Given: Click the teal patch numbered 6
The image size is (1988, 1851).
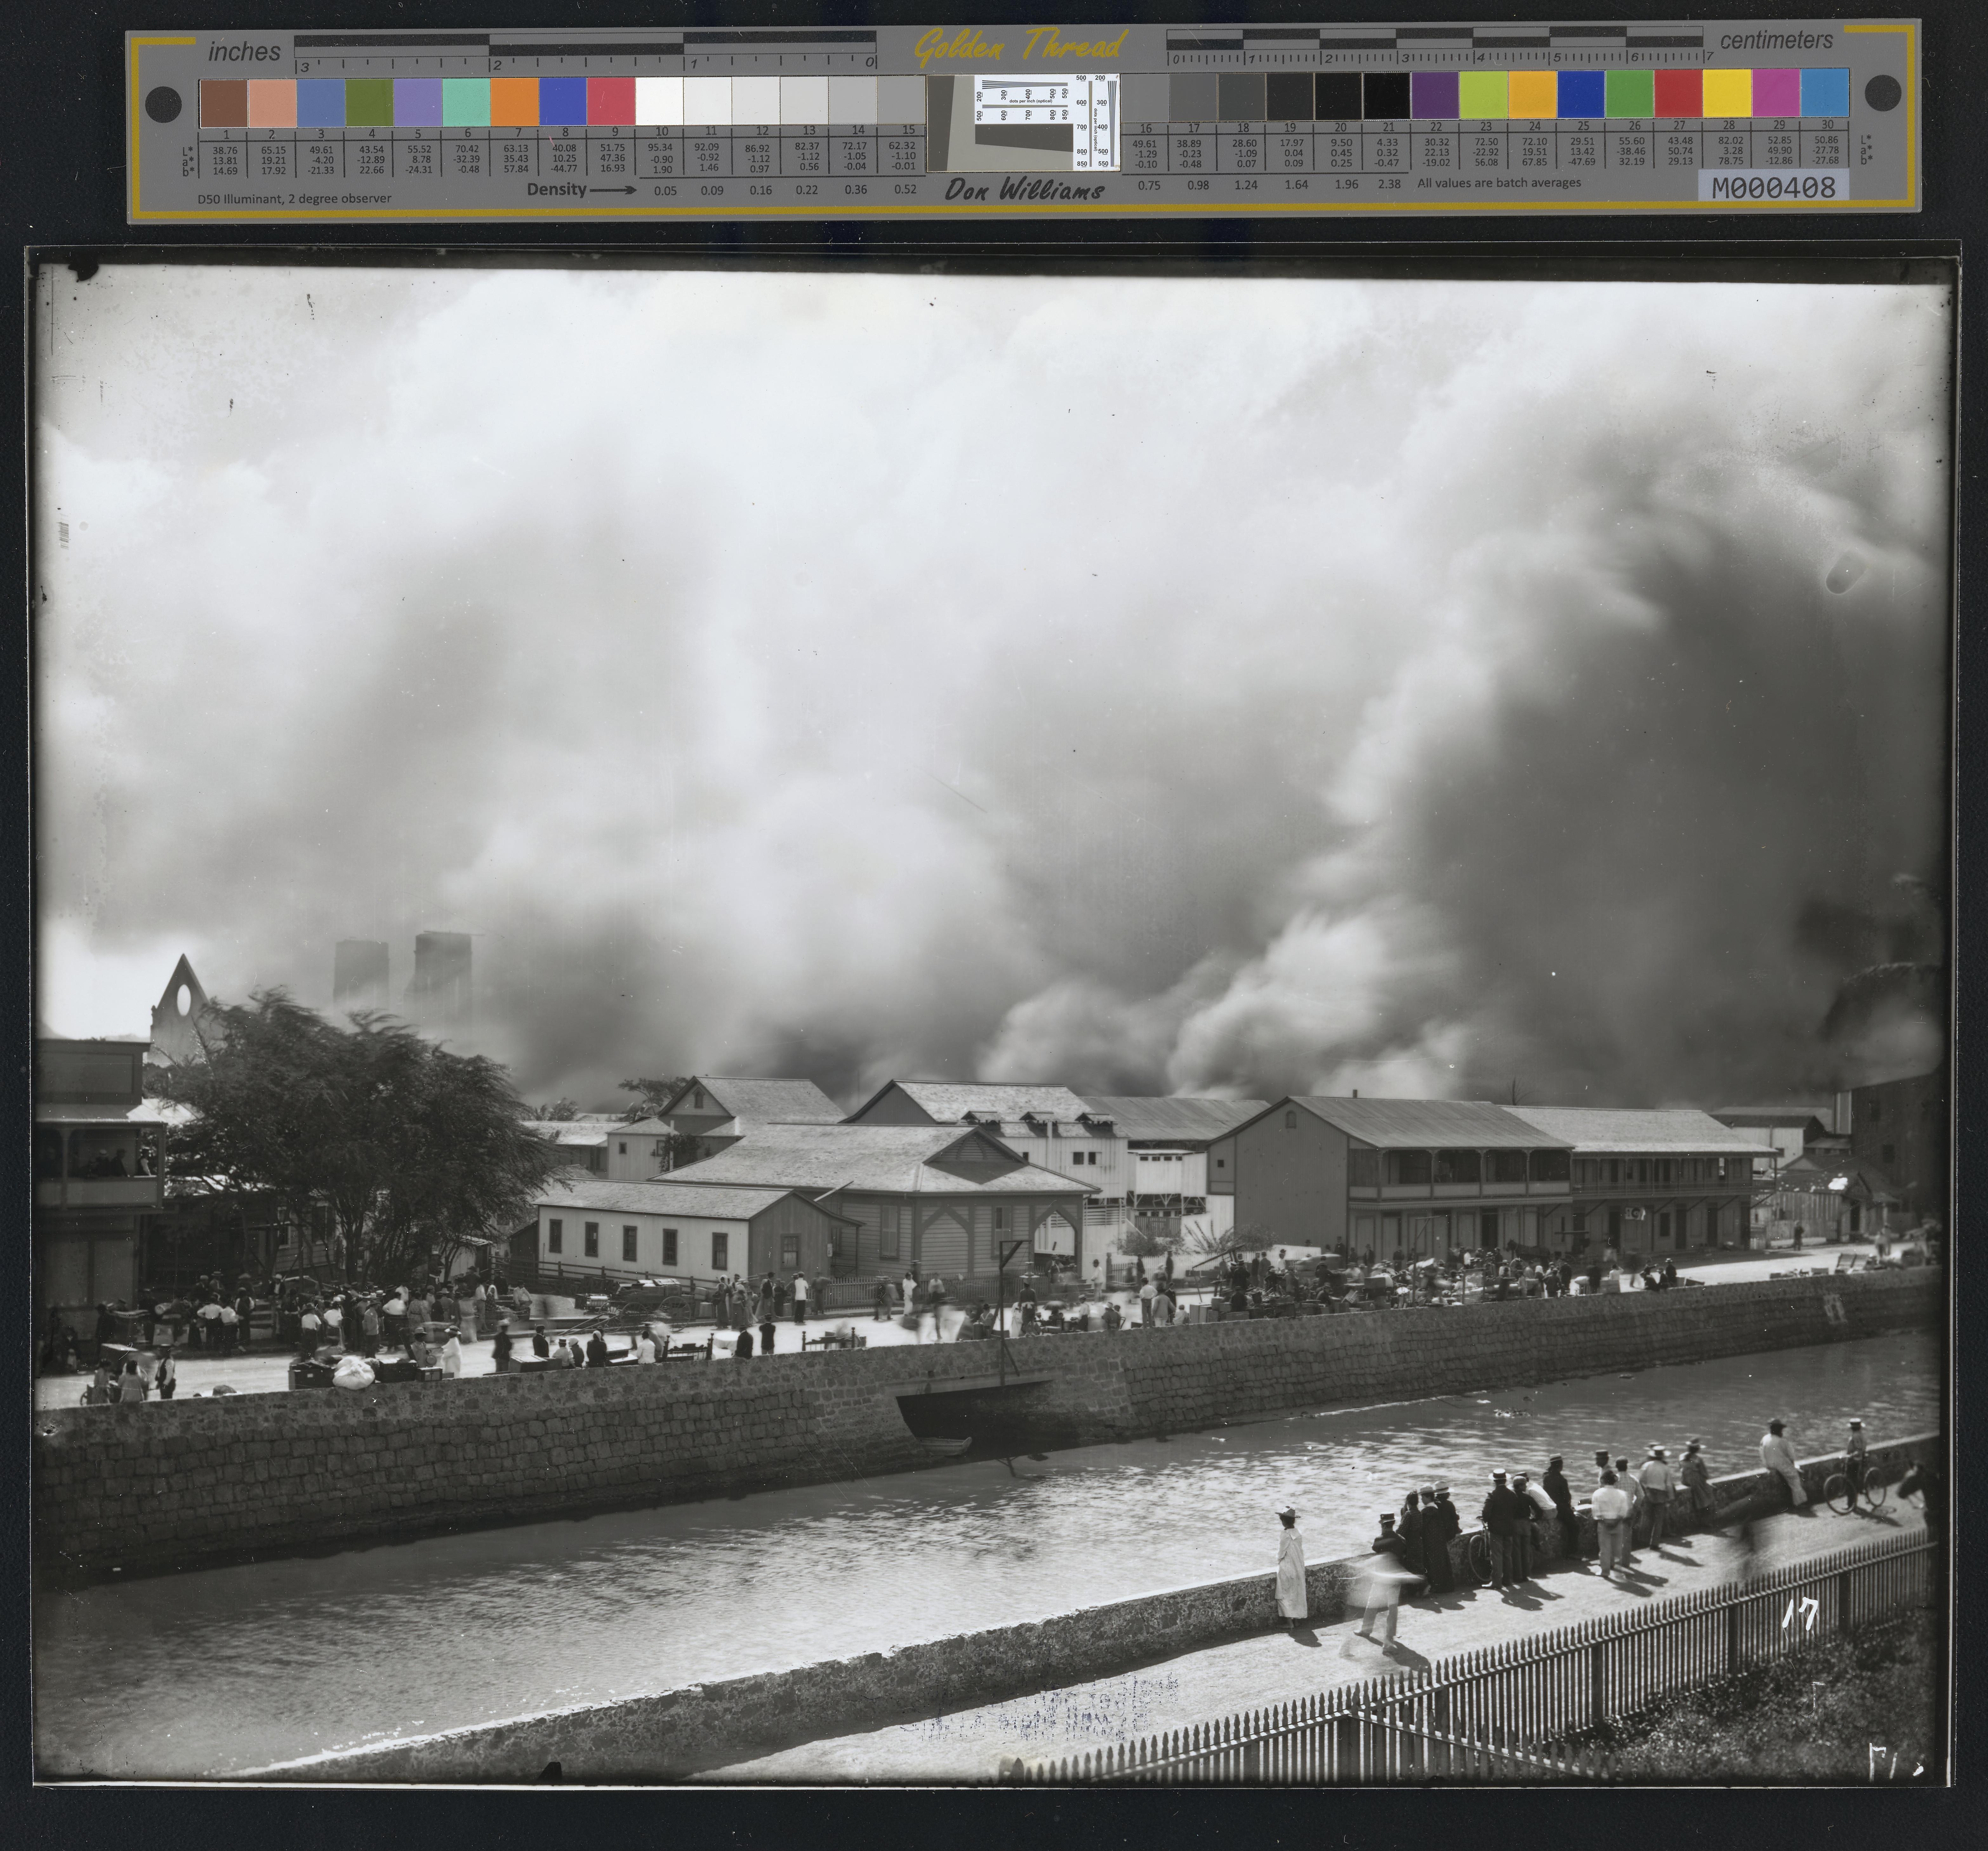Looking at the screenshot, I should point(466,102).
